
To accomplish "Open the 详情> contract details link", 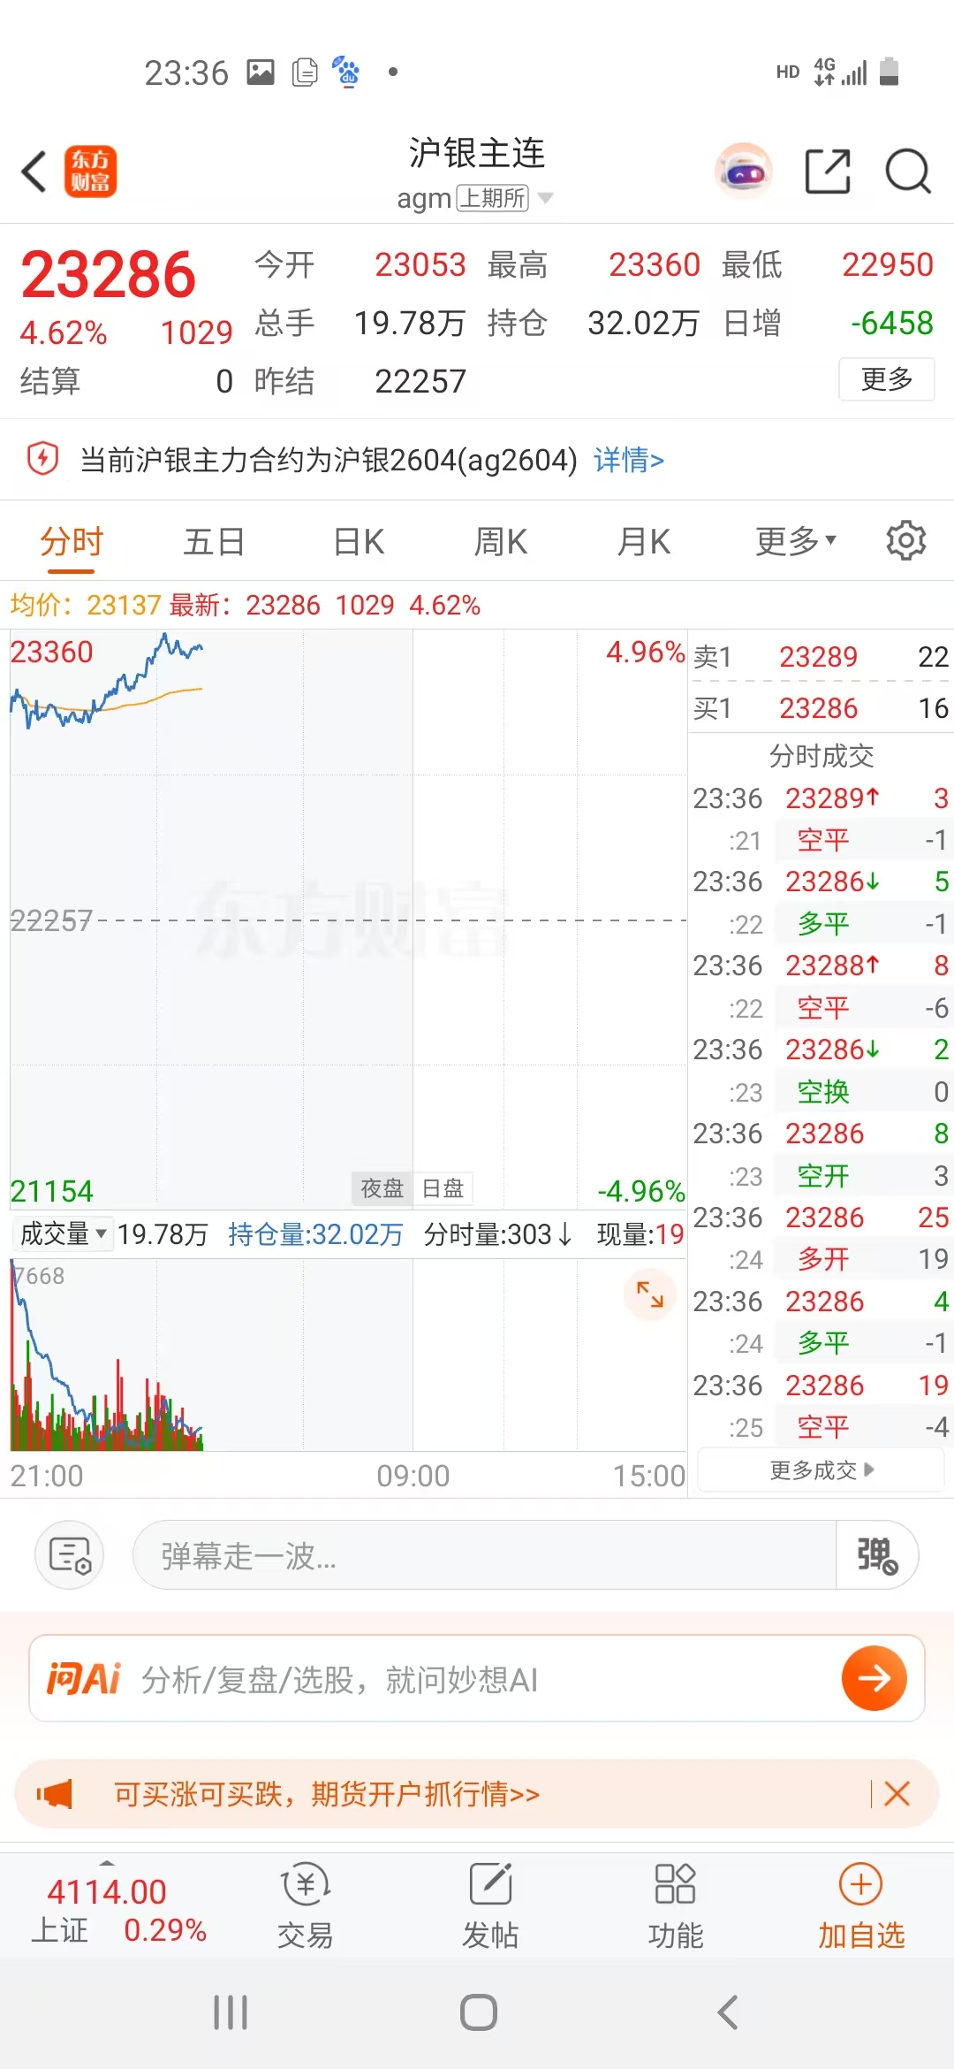I will pos(629,460).
